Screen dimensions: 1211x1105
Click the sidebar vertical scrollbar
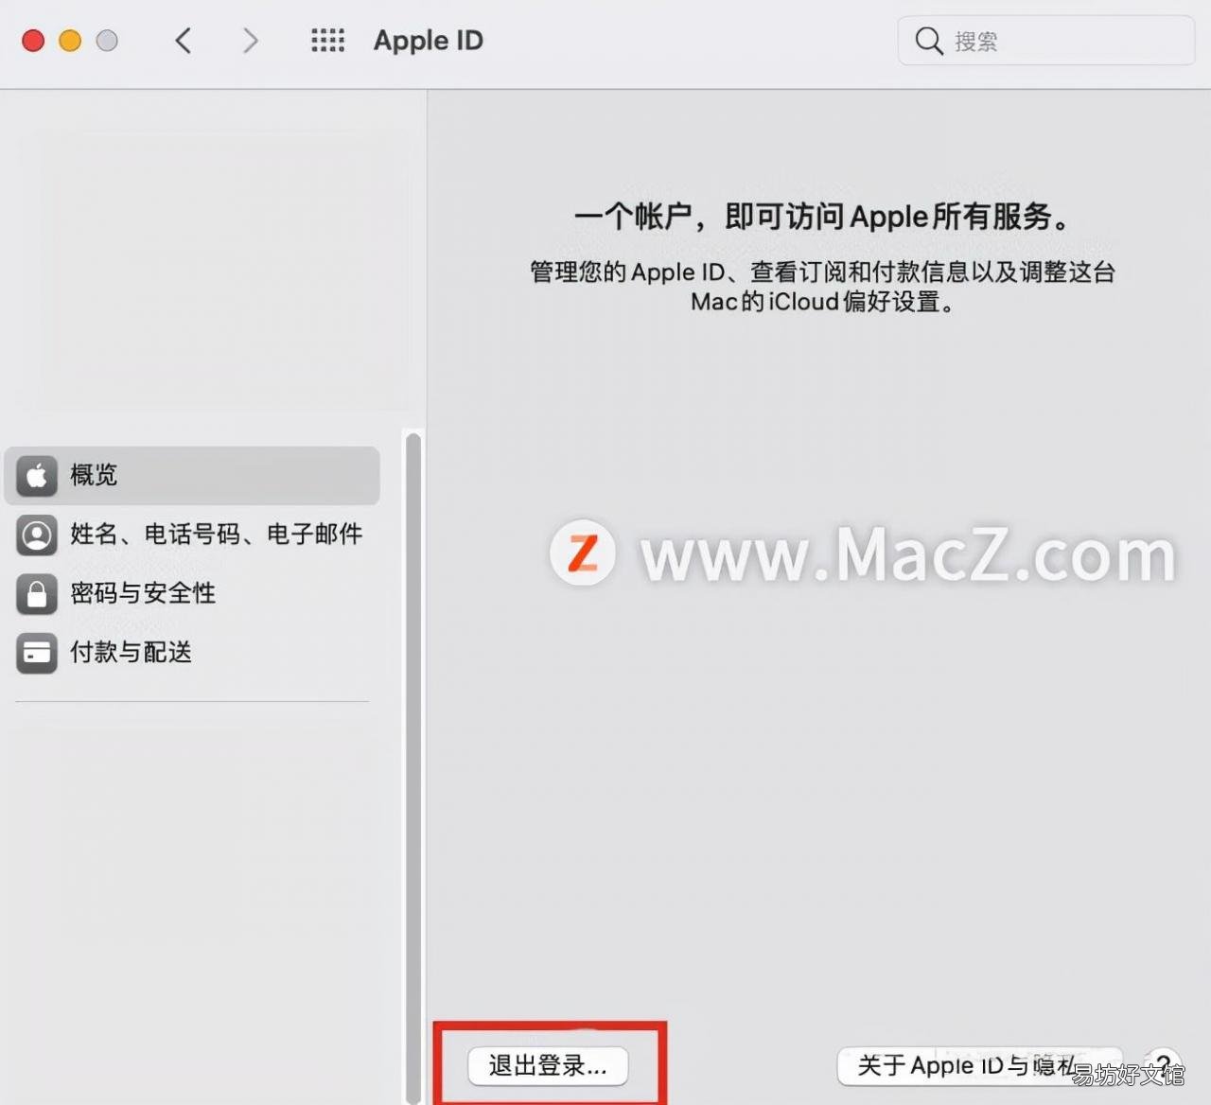tap(412, 766)
